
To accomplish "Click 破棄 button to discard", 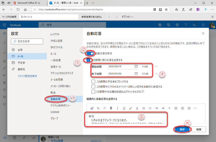I will (x=199, y=129).
